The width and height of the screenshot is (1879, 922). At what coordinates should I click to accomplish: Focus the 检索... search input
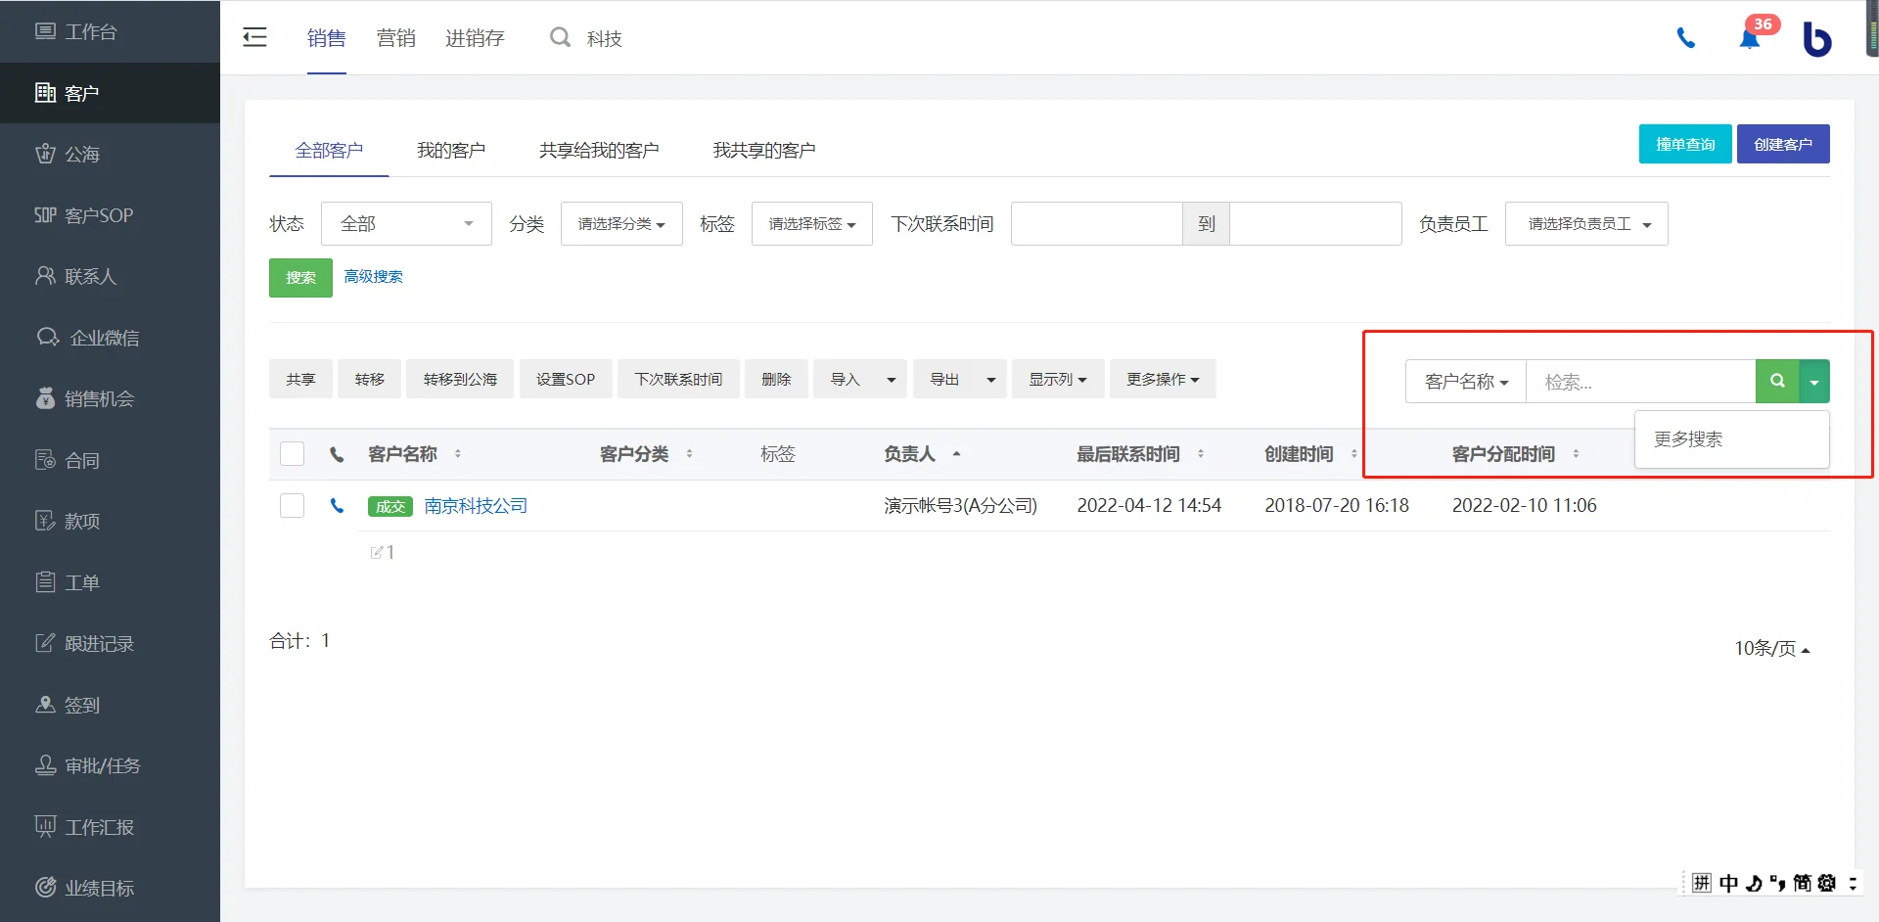tap(1641, 382)
